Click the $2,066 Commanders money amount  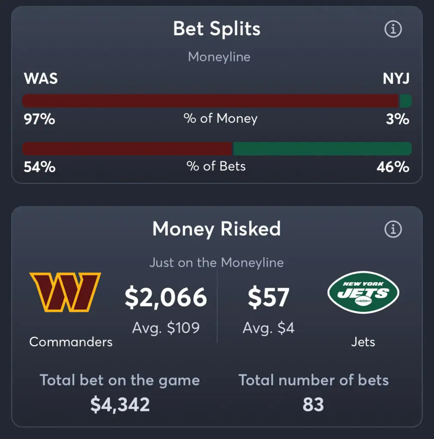pyautogui.click(x=166, y=298)
